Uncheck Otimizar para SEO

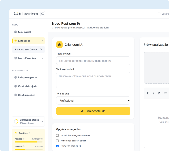coord(58,146)
